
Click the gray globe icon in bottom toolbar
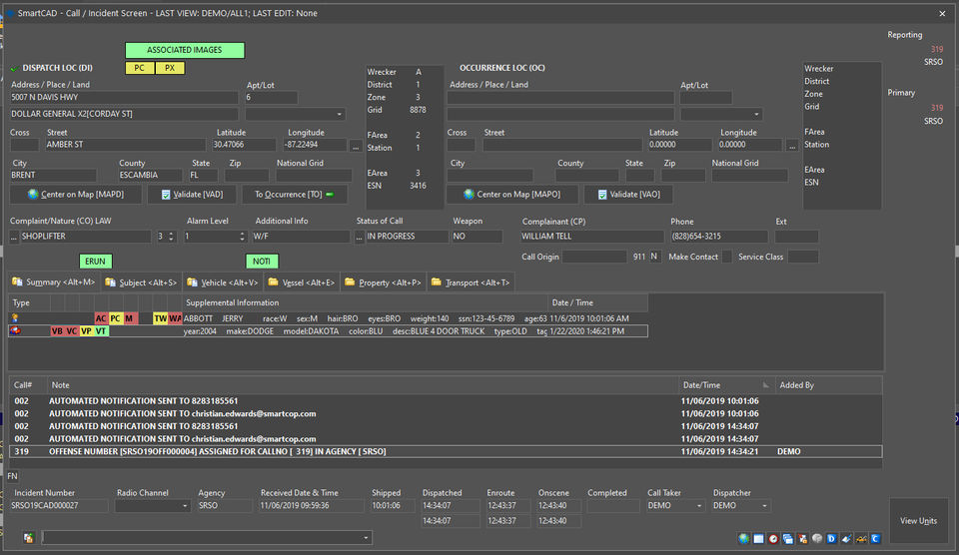817,538
